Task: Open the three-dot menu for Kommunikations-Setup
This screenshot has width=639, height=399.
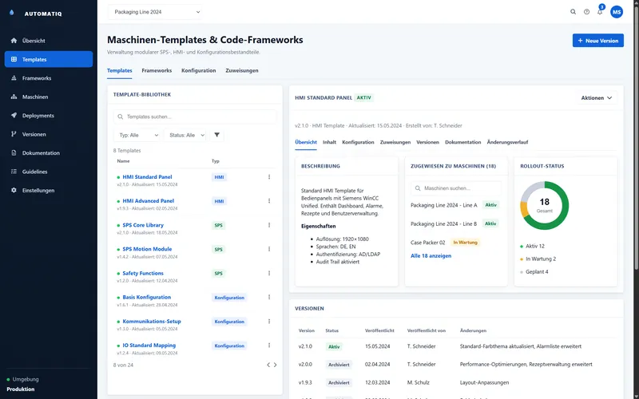Action: tap(269, 322)
